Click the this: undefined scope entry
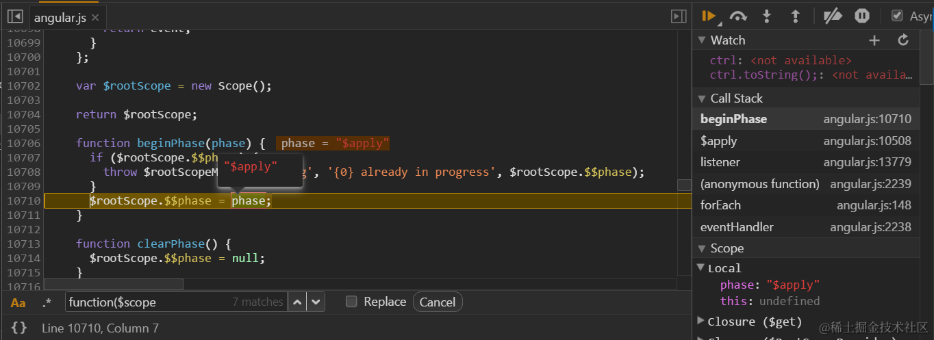This screenshot has height=340, width=934. [x=770, y=301]
